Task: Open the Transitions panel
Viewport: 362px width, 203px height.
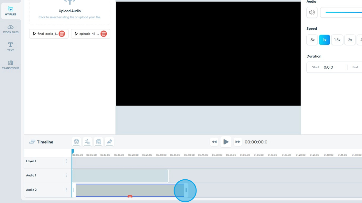Action: click(10, 65)
